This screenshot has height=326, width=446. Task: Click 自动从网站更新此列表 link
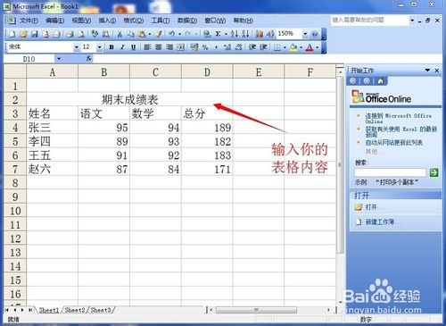pos(394,143)
